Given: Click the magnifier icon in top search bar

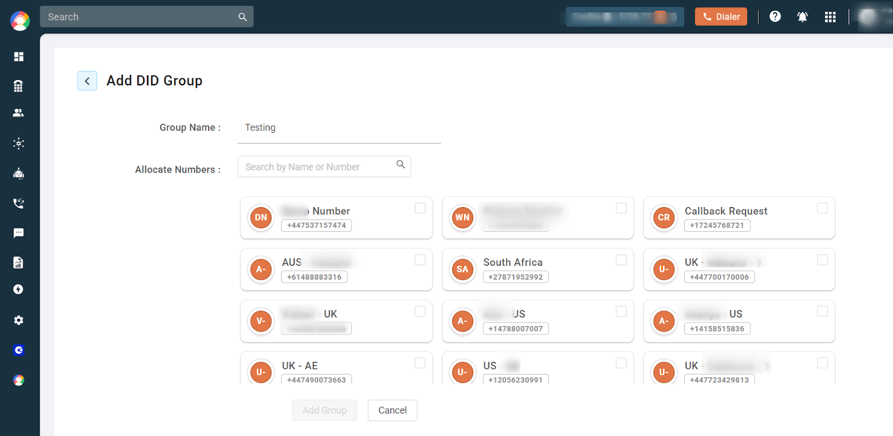Looking at the screenshot, I should click(x=242, y=17).
